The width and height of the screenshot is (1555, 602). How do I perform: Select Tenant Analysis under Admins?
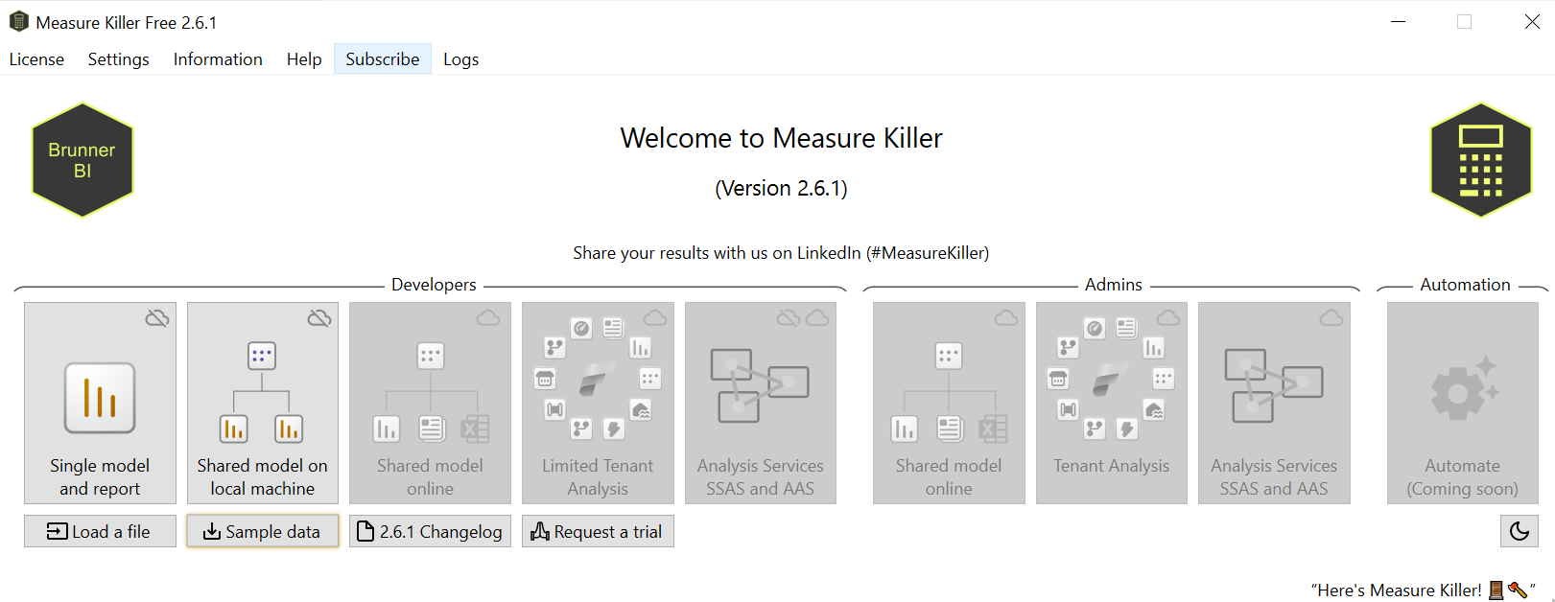click(x=1112, y=403)
